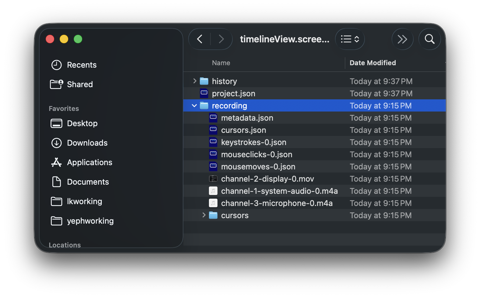480x298 pixels.
Task: Select the cursors.json file icon
Action: pyautogui.click(x=213, y=130)
